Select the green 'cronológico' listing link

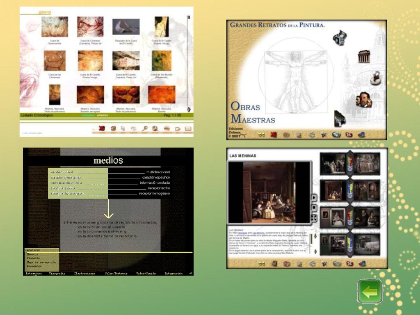[x=88, y=115]
